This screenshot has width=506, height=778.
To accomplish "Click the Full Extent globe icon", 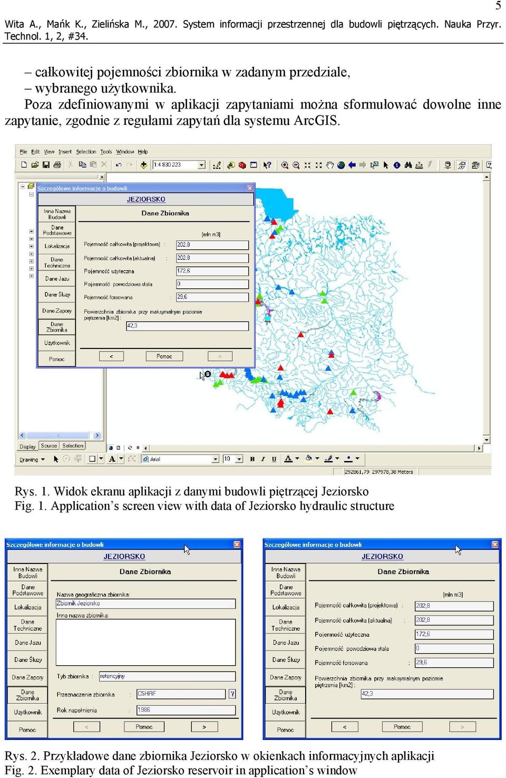I will (x=341, y=165).
